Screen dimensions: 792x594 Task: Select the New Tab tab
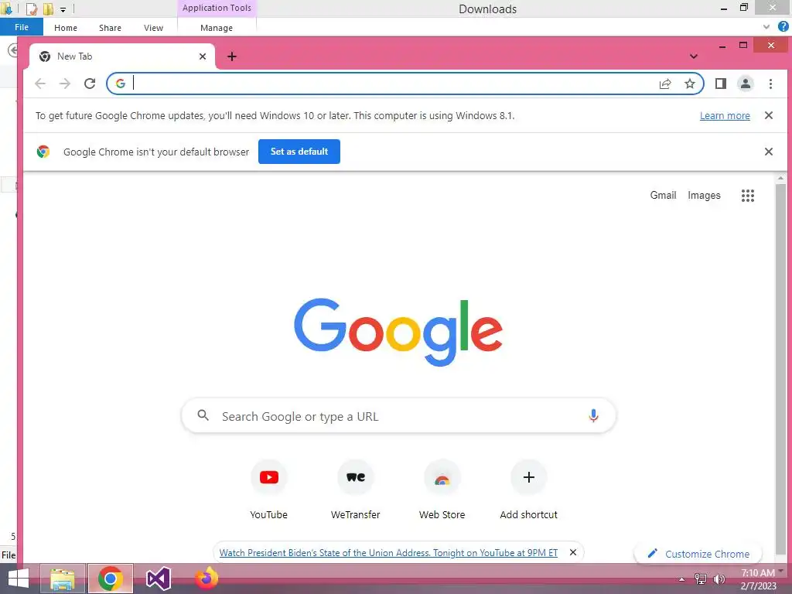pyautogui.click(x=123, y=56)
